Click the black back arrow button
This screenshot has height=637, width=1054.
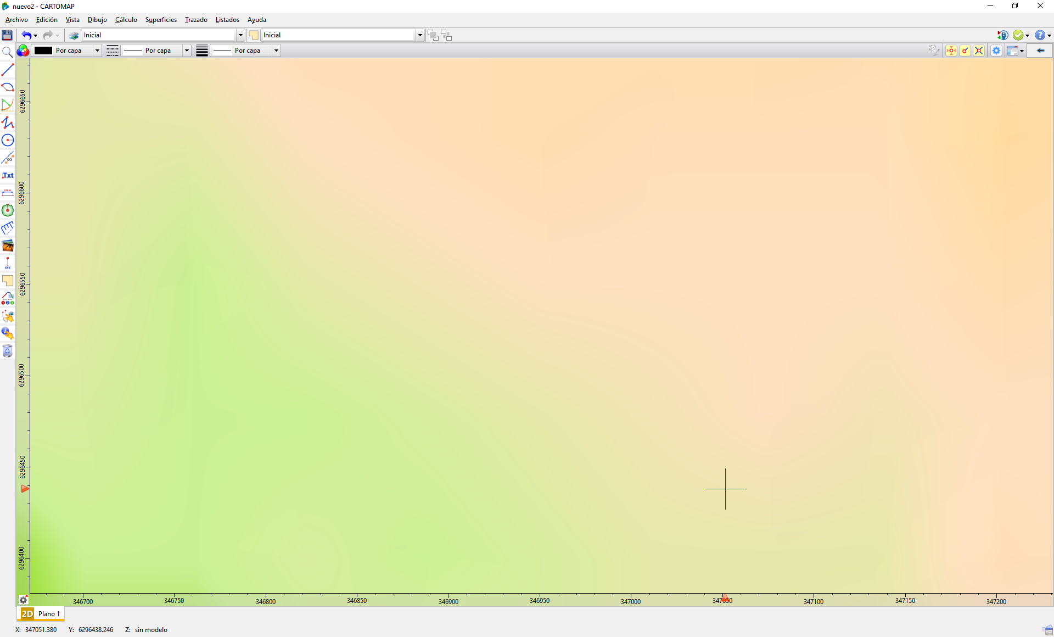(1040, 51)
